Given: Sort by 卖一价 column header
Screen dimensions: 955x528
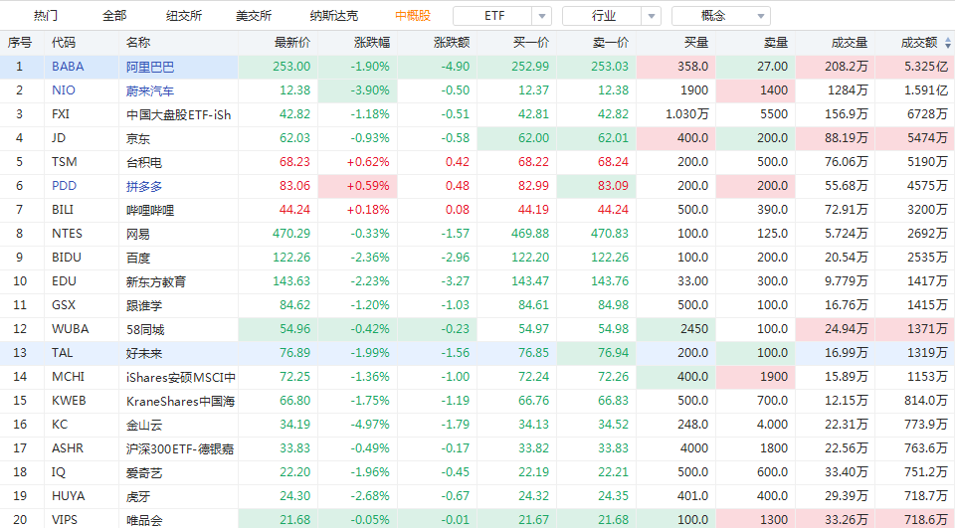Looking at the screenshot, I should (x=611, y=43).
